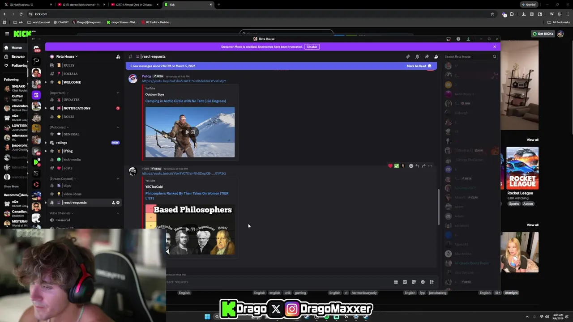Collapse the Important category
573x322 pixels.
(x=59, y=93)
